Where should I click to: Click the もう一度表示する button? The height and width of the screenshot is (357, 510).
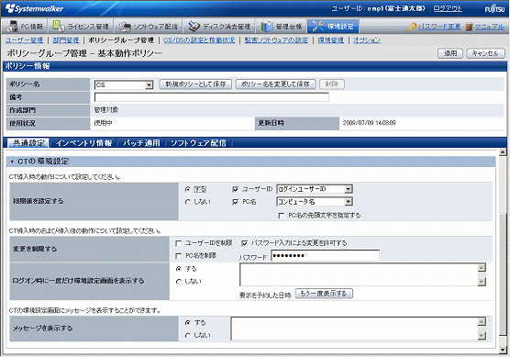(324, 294)
